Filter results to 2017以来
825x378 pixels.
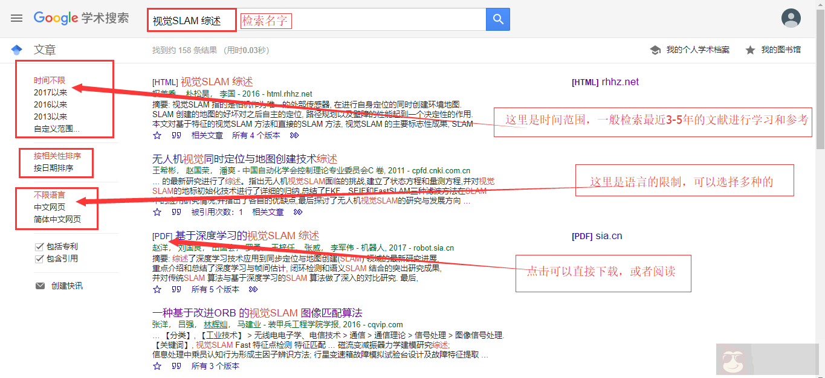[51, 92]
